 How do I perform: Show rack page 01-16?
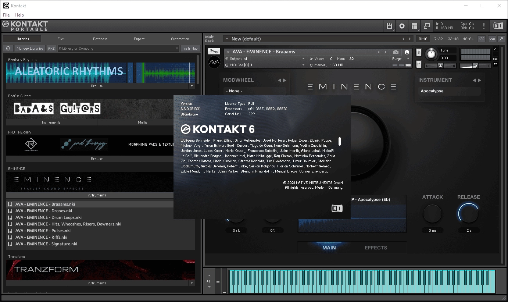click(x=423, y=39)
